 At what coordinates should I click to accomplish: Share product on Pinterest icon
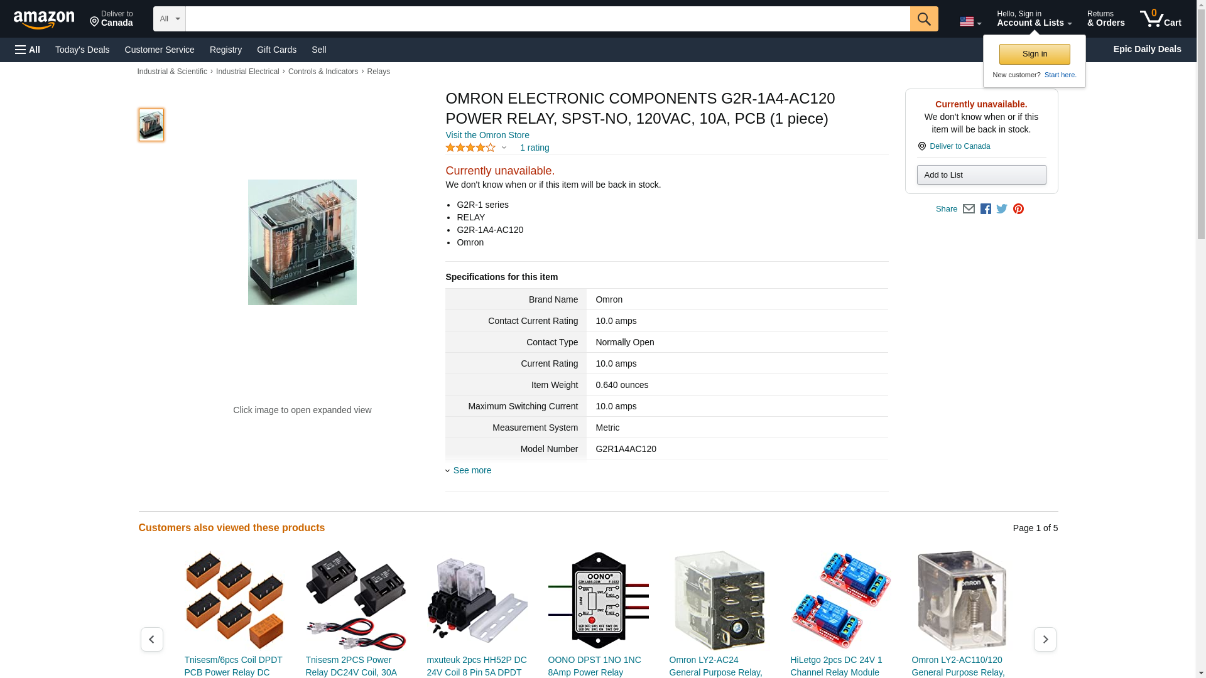(x=1018, y=209)
